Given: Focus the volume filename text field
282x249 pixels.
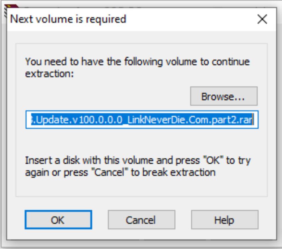Looking at the screenshot, I should tap(142, 120).
